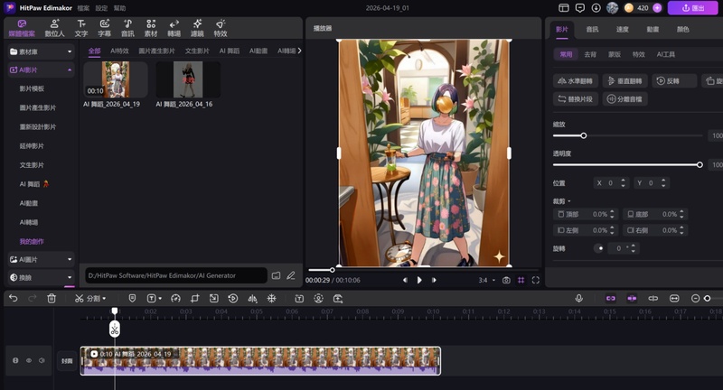Click the freeze frame snowflake icon
Viewport: 723px width, 390px height.
272,299
